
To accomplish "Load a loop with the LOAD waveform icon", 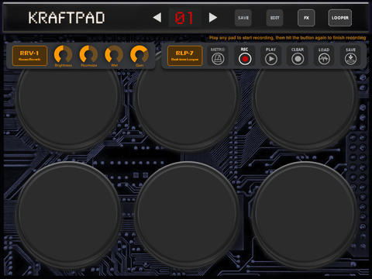I will coord(324,59).
